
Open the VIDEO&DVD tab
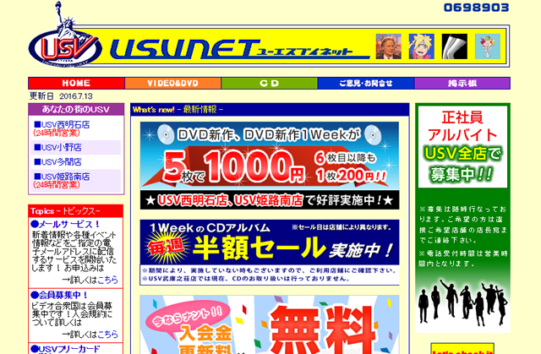pos(172,83)
